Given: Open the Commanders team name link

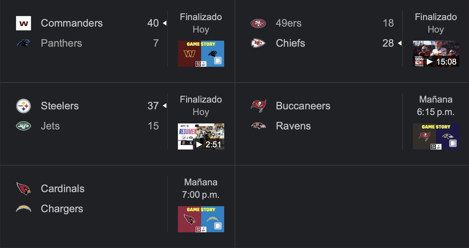Looking at the screenshot, I should (x=72, y=23).
